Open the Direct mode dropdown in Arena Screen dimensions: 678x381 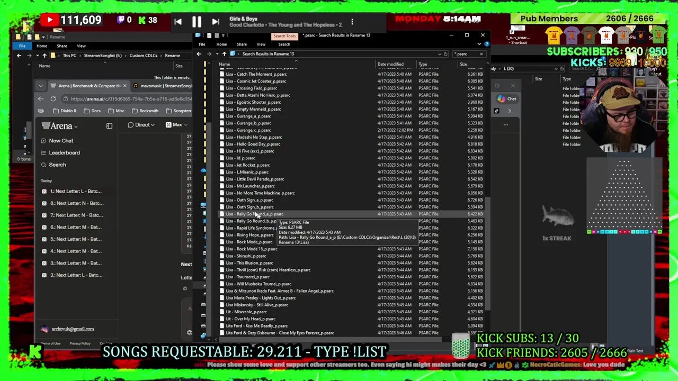coord(141,125)
